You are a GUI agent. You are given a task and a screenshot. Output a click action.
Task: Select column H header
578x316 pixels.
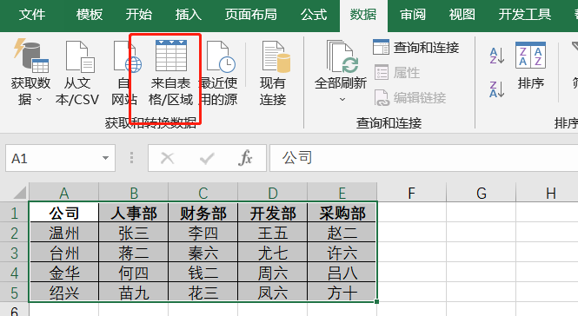(x=548, y=192)
